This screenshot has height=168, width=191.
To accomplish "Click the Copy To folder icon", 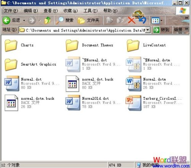I will (120, 20).
